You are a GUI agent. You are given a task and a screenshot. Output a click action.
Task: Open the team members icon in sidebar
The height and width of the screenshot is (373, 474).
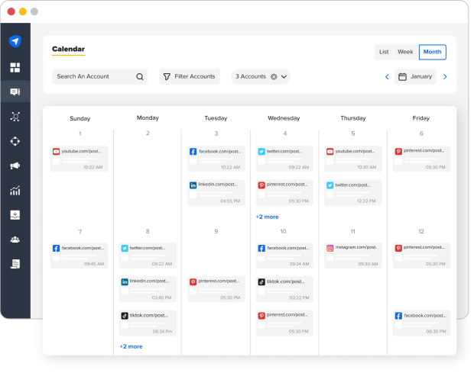15,240
